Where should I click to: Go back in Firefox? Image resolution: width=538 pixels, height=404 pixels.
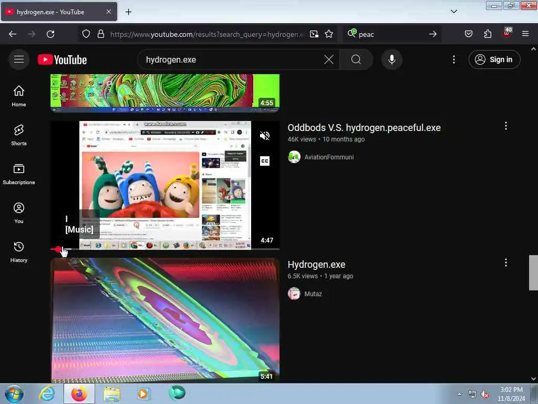click(x=13, y=34)
